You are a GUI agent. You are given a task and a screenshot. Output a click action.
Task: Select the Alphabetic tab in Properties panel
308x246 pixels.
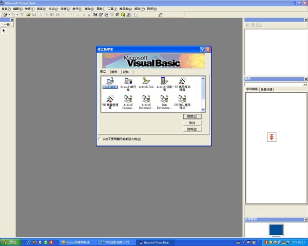252,89
